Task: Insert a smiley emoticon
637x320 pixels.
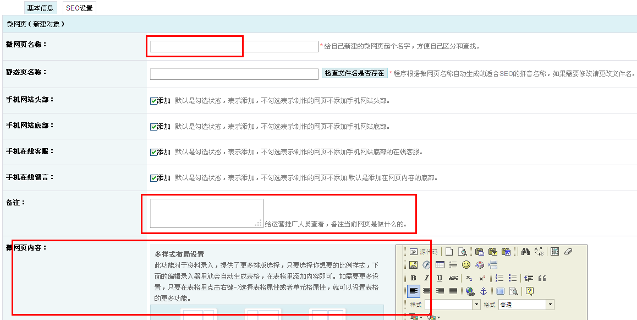Action: click(x=466, y=265)
